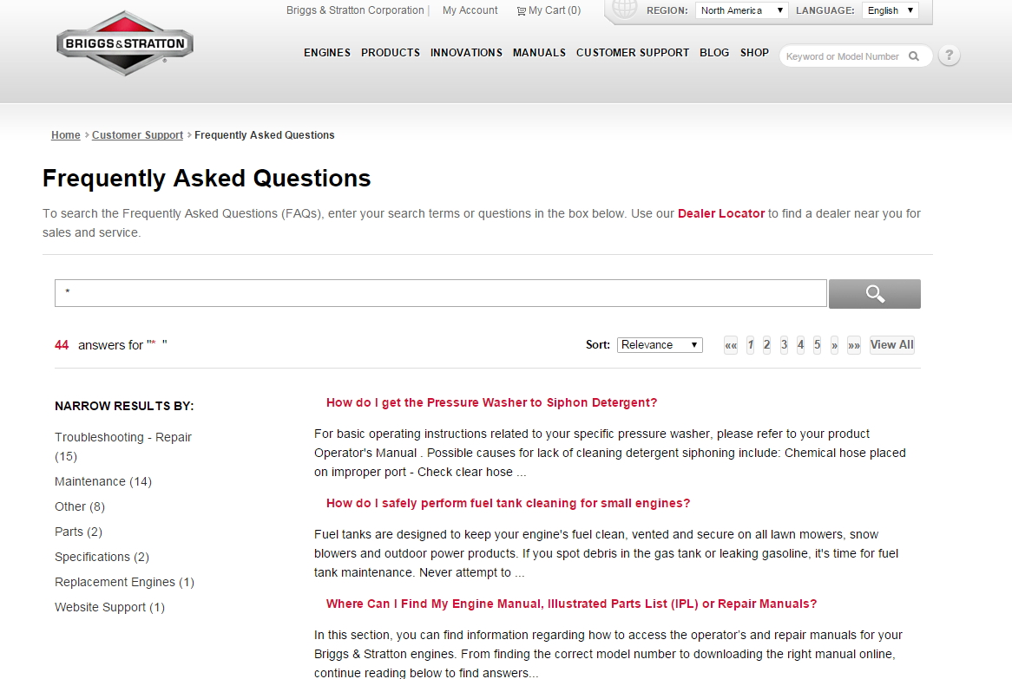Go to results page 4

point(800,345)
